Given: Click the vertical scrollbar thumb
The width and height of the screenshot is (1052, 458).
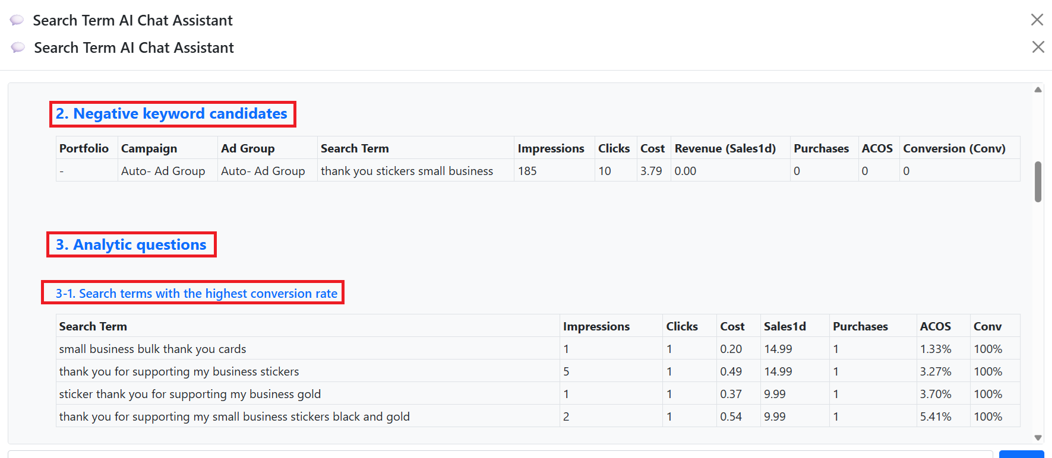Looking at the screenshot, I should [x=1038, y=182].
